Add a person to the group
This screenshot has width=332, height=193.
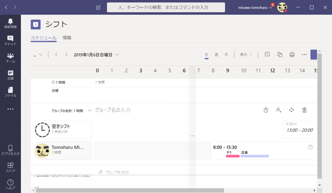pos(279,110)
